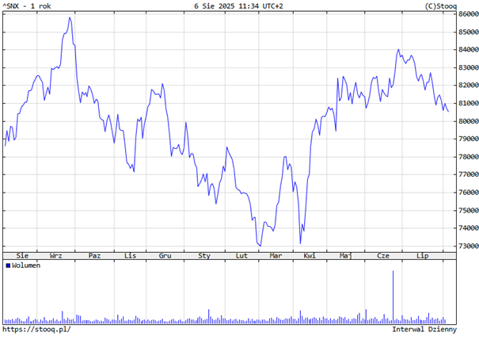
Task: Click the Wolumen legend text
Action: (26, 266)
